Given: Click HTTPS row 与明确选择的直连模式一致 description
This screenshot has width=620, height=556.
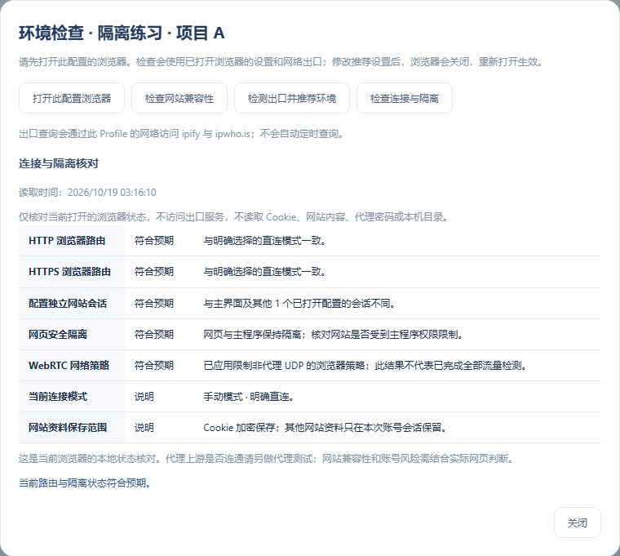Looking at the screenshot, I should point(264,272).
